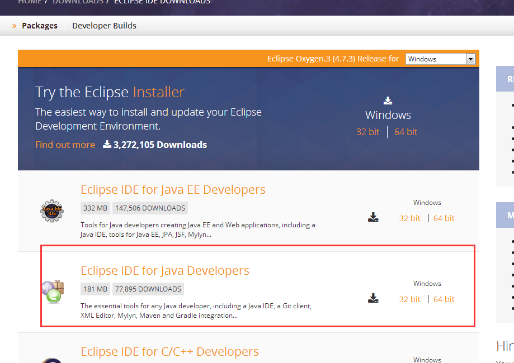The height and width of the screenshot is (363, 514).
Task: Open Eclipse IDE for Java Developers title
Action: 165,270
